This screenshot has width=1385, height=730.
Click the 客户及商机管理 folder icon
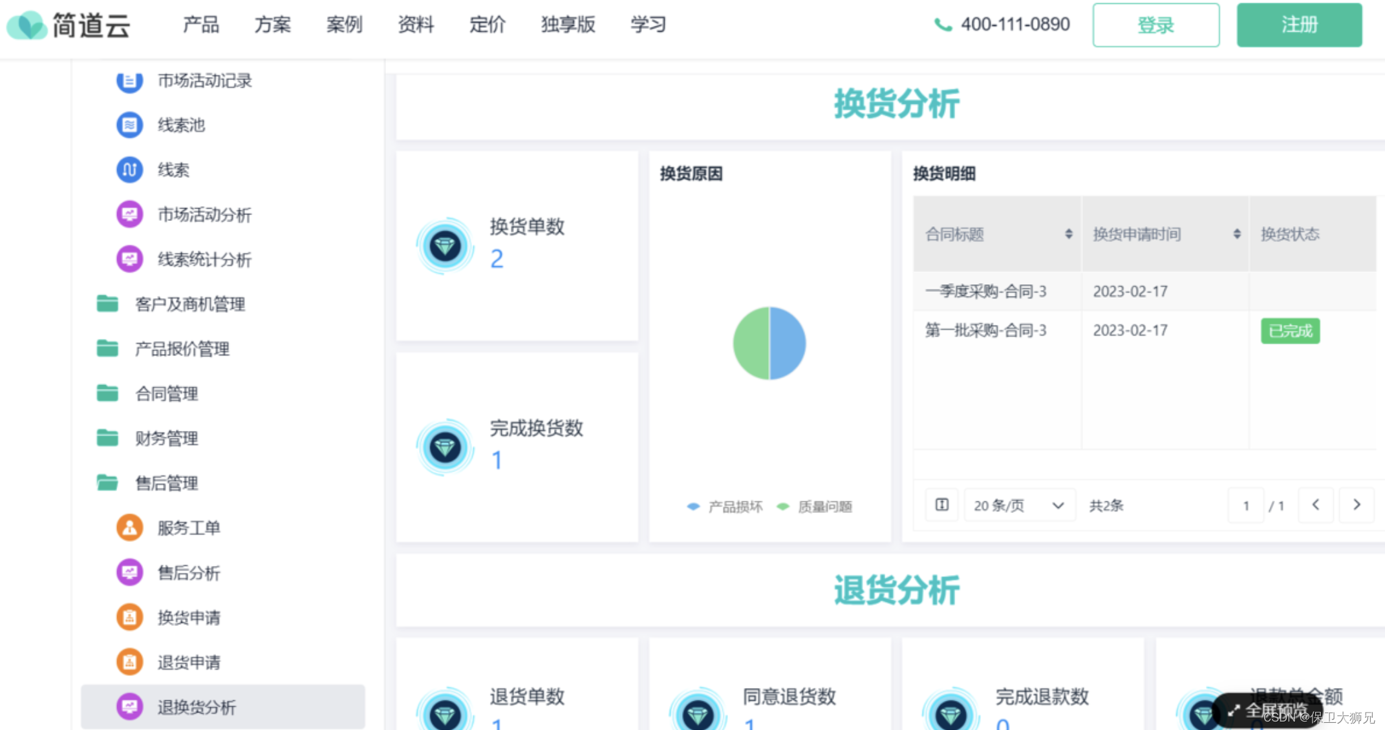coord(107,304)
